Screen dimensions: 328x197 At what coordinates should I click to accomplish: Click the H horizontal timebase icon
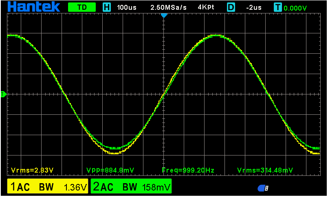(107, 7)
